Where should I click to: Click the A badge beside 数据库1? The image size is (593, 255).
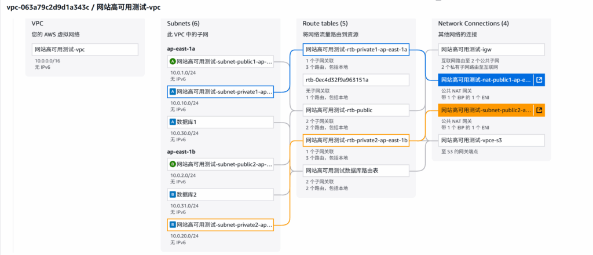coord(172,122)
